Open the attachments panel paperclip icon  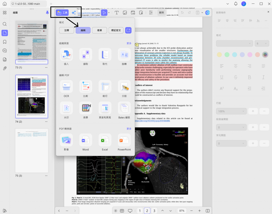5,68
